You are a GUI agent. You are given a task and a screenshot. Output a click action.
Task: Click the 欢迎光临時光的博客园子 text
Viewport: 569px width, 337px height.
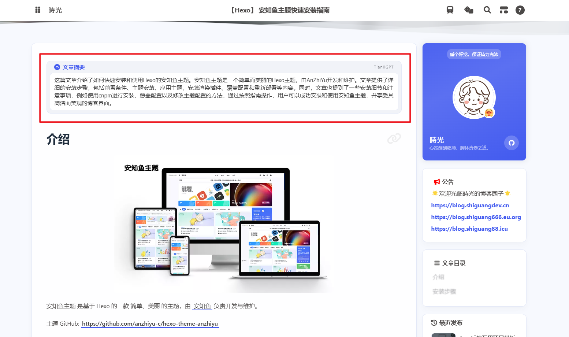point(471,193)
